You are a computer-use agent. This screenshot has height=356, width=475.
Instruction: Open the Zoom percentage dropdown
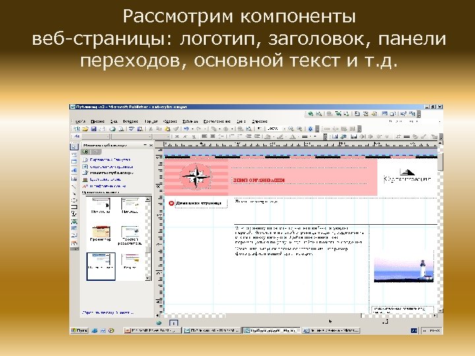tap(284, 129)
